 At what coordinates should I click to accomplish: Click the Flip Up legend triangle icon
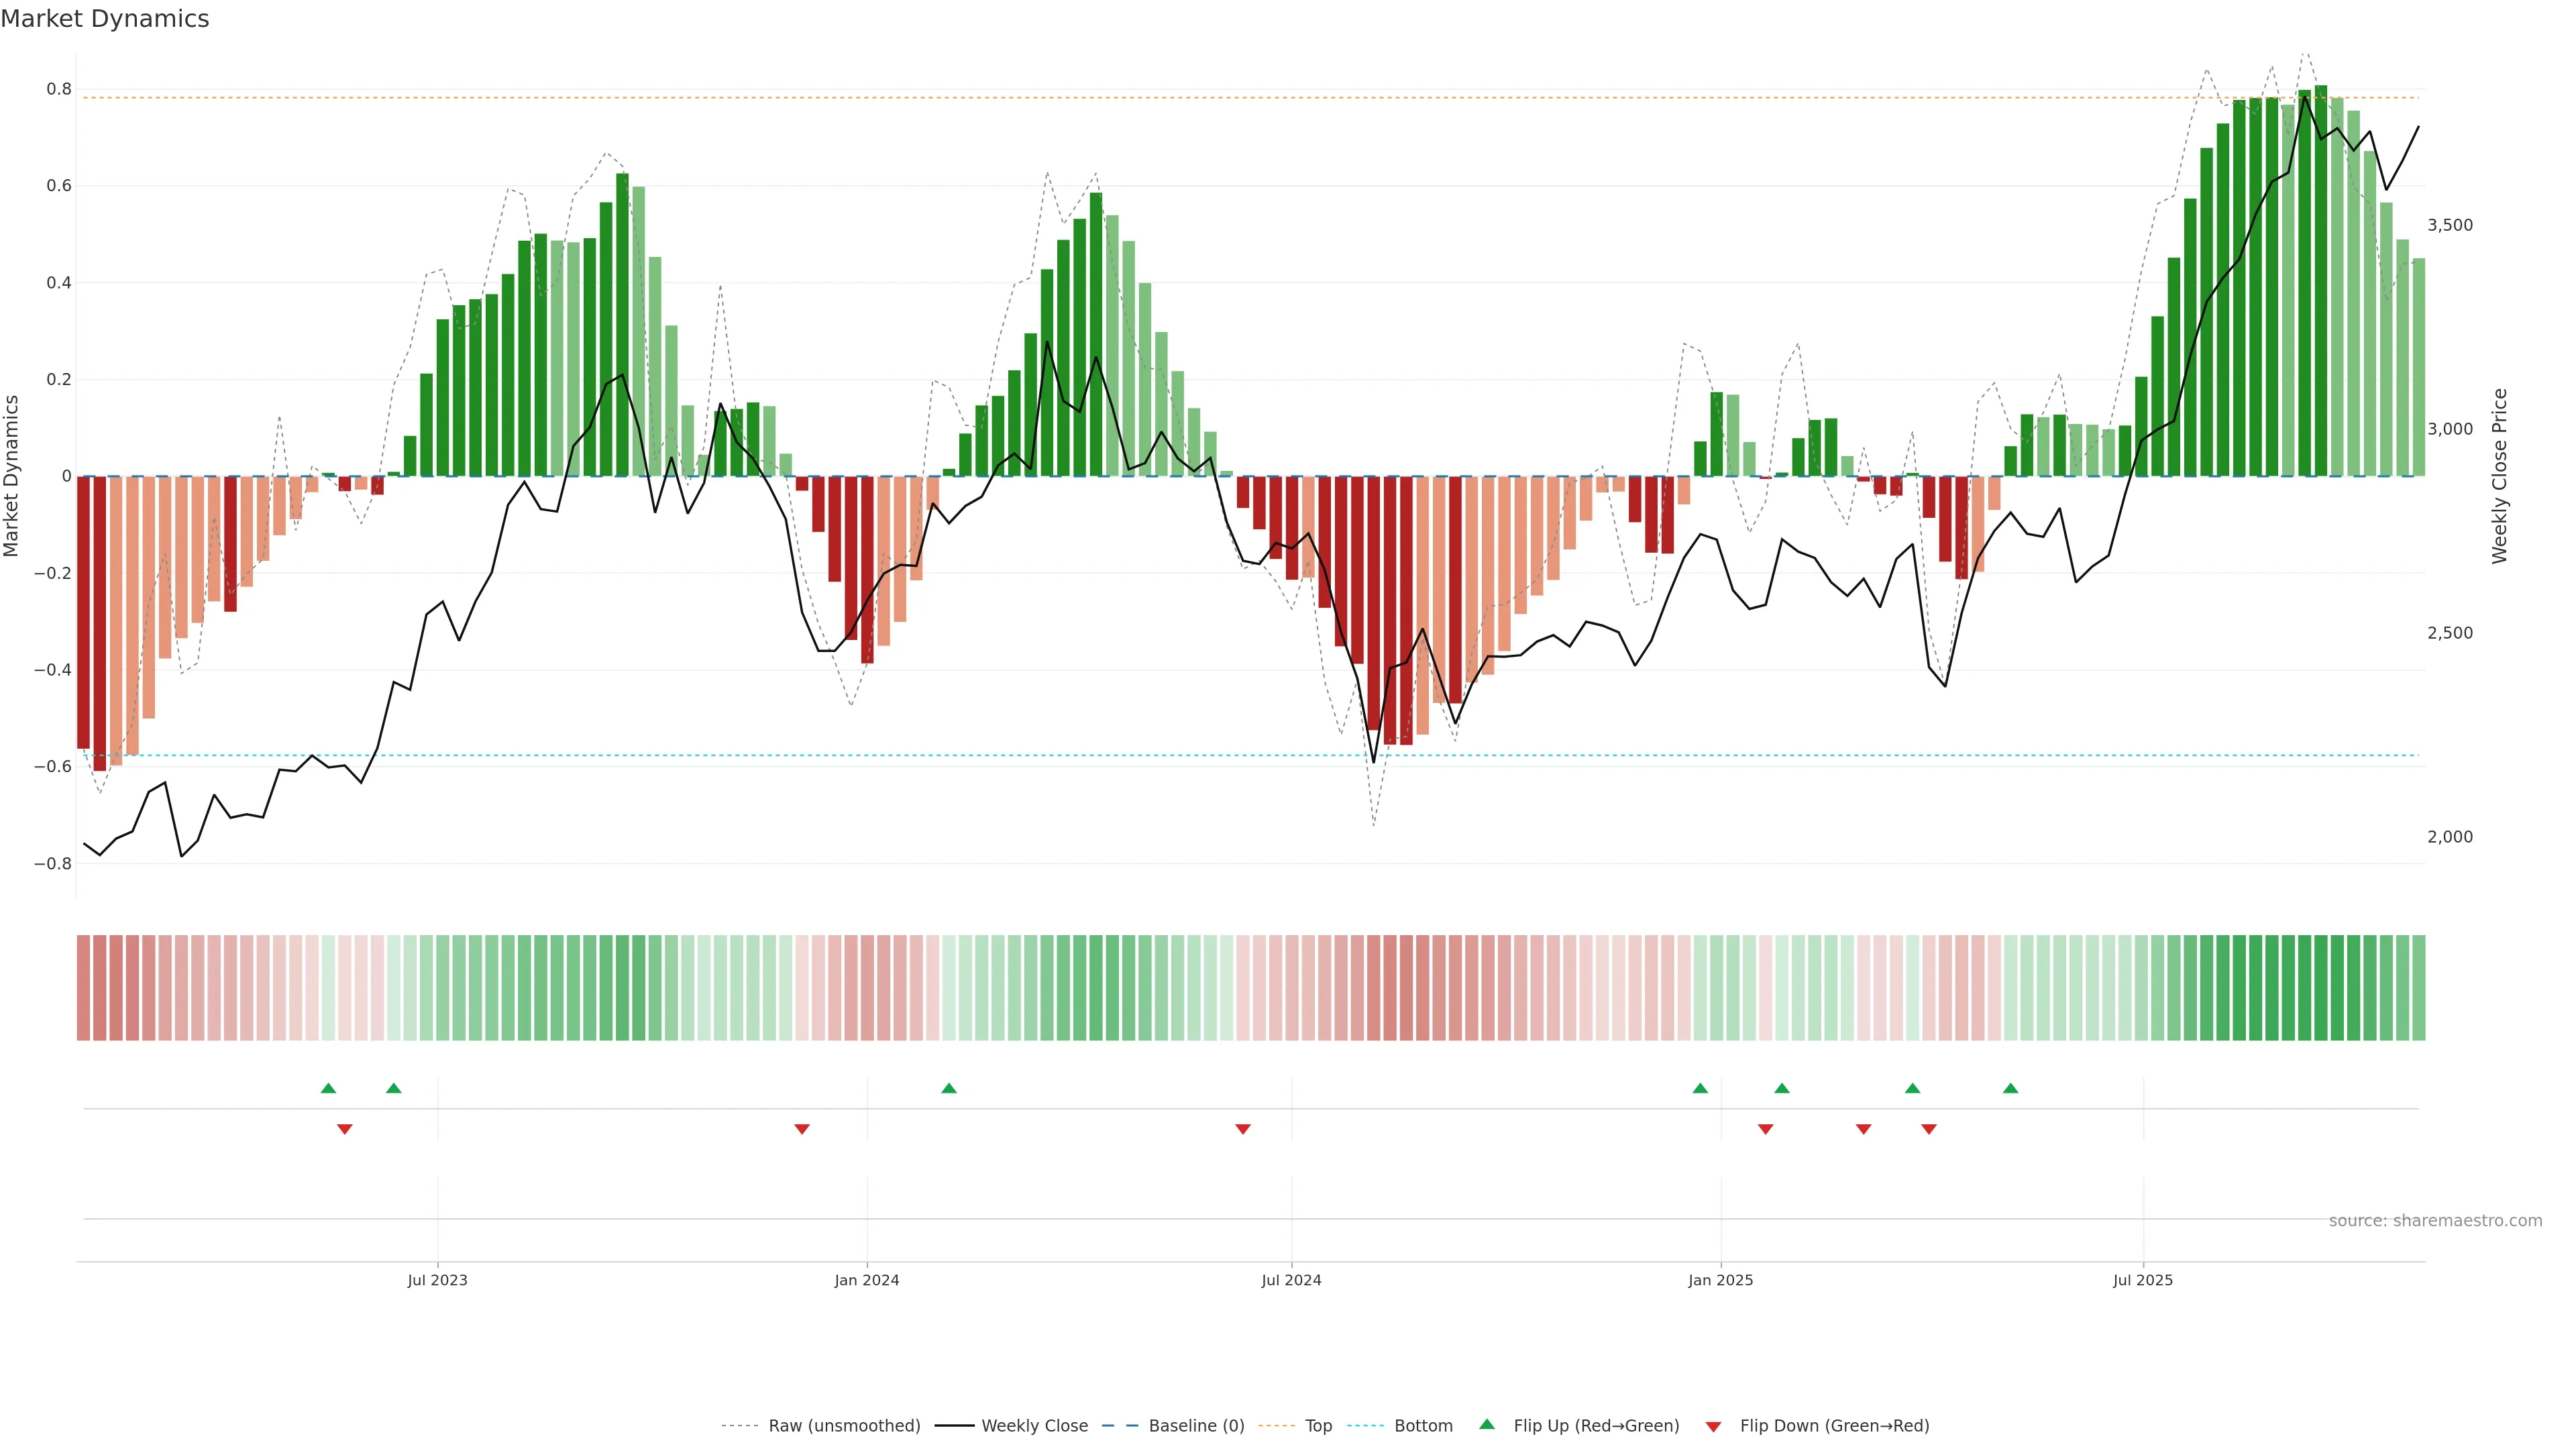1486,1424
